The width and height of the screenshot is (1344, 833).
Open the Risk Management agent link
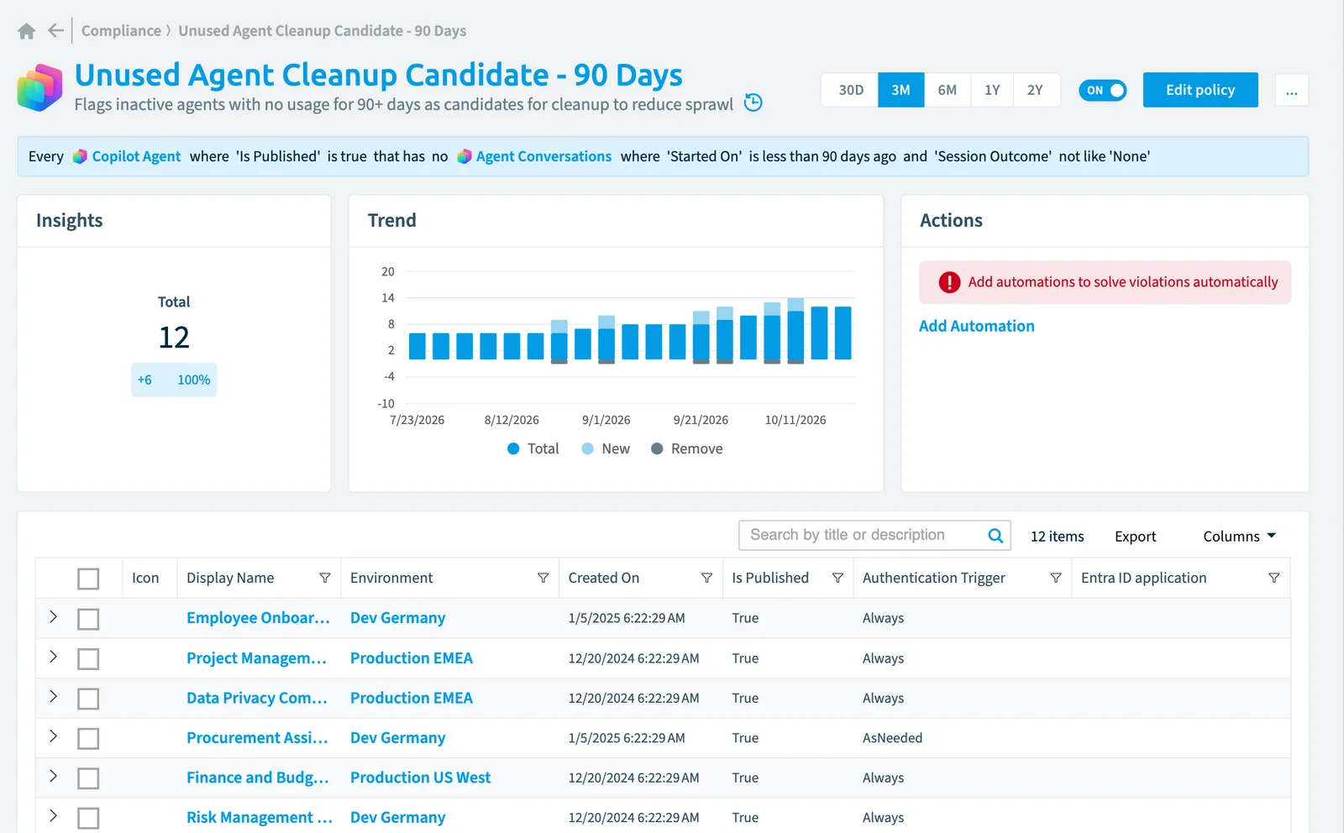(259, 817)
